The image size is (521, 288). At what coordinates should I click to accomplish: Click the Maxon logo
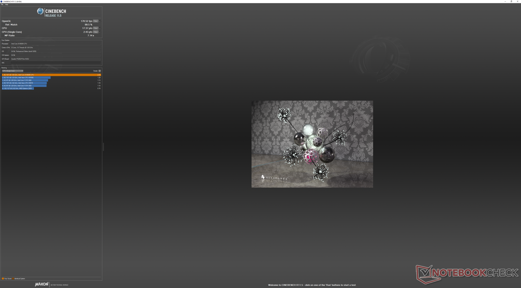coord(42,284)
